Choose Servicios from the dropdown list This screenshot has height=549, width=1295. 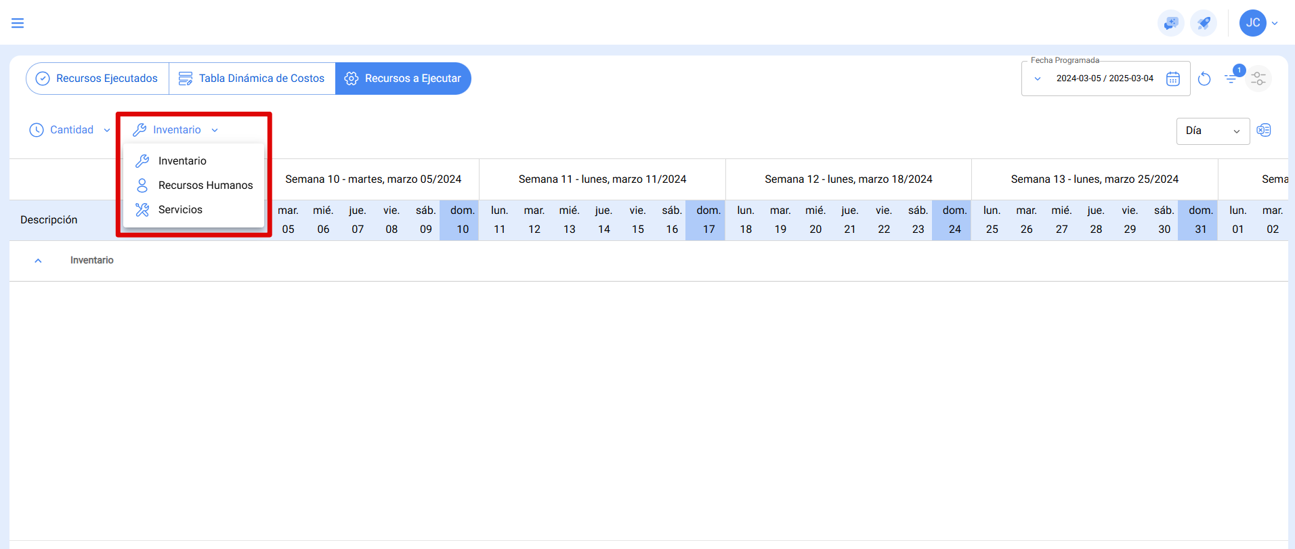pyautogui.click(x=194, y=210)
